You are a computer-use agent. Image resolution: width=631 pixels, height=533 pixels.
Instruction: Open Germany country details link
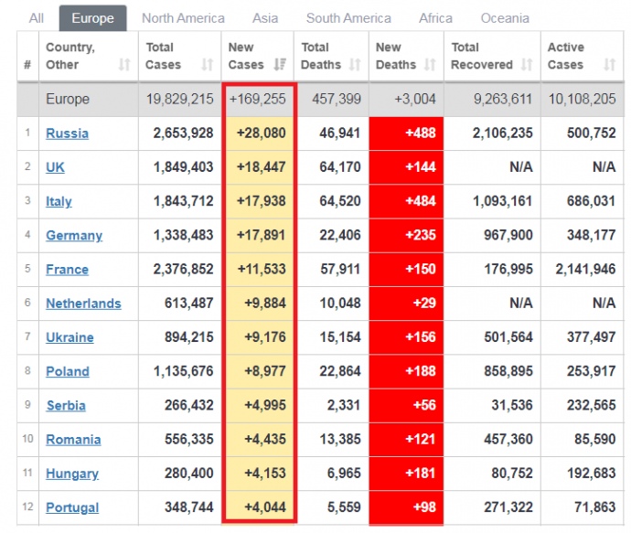74,236
